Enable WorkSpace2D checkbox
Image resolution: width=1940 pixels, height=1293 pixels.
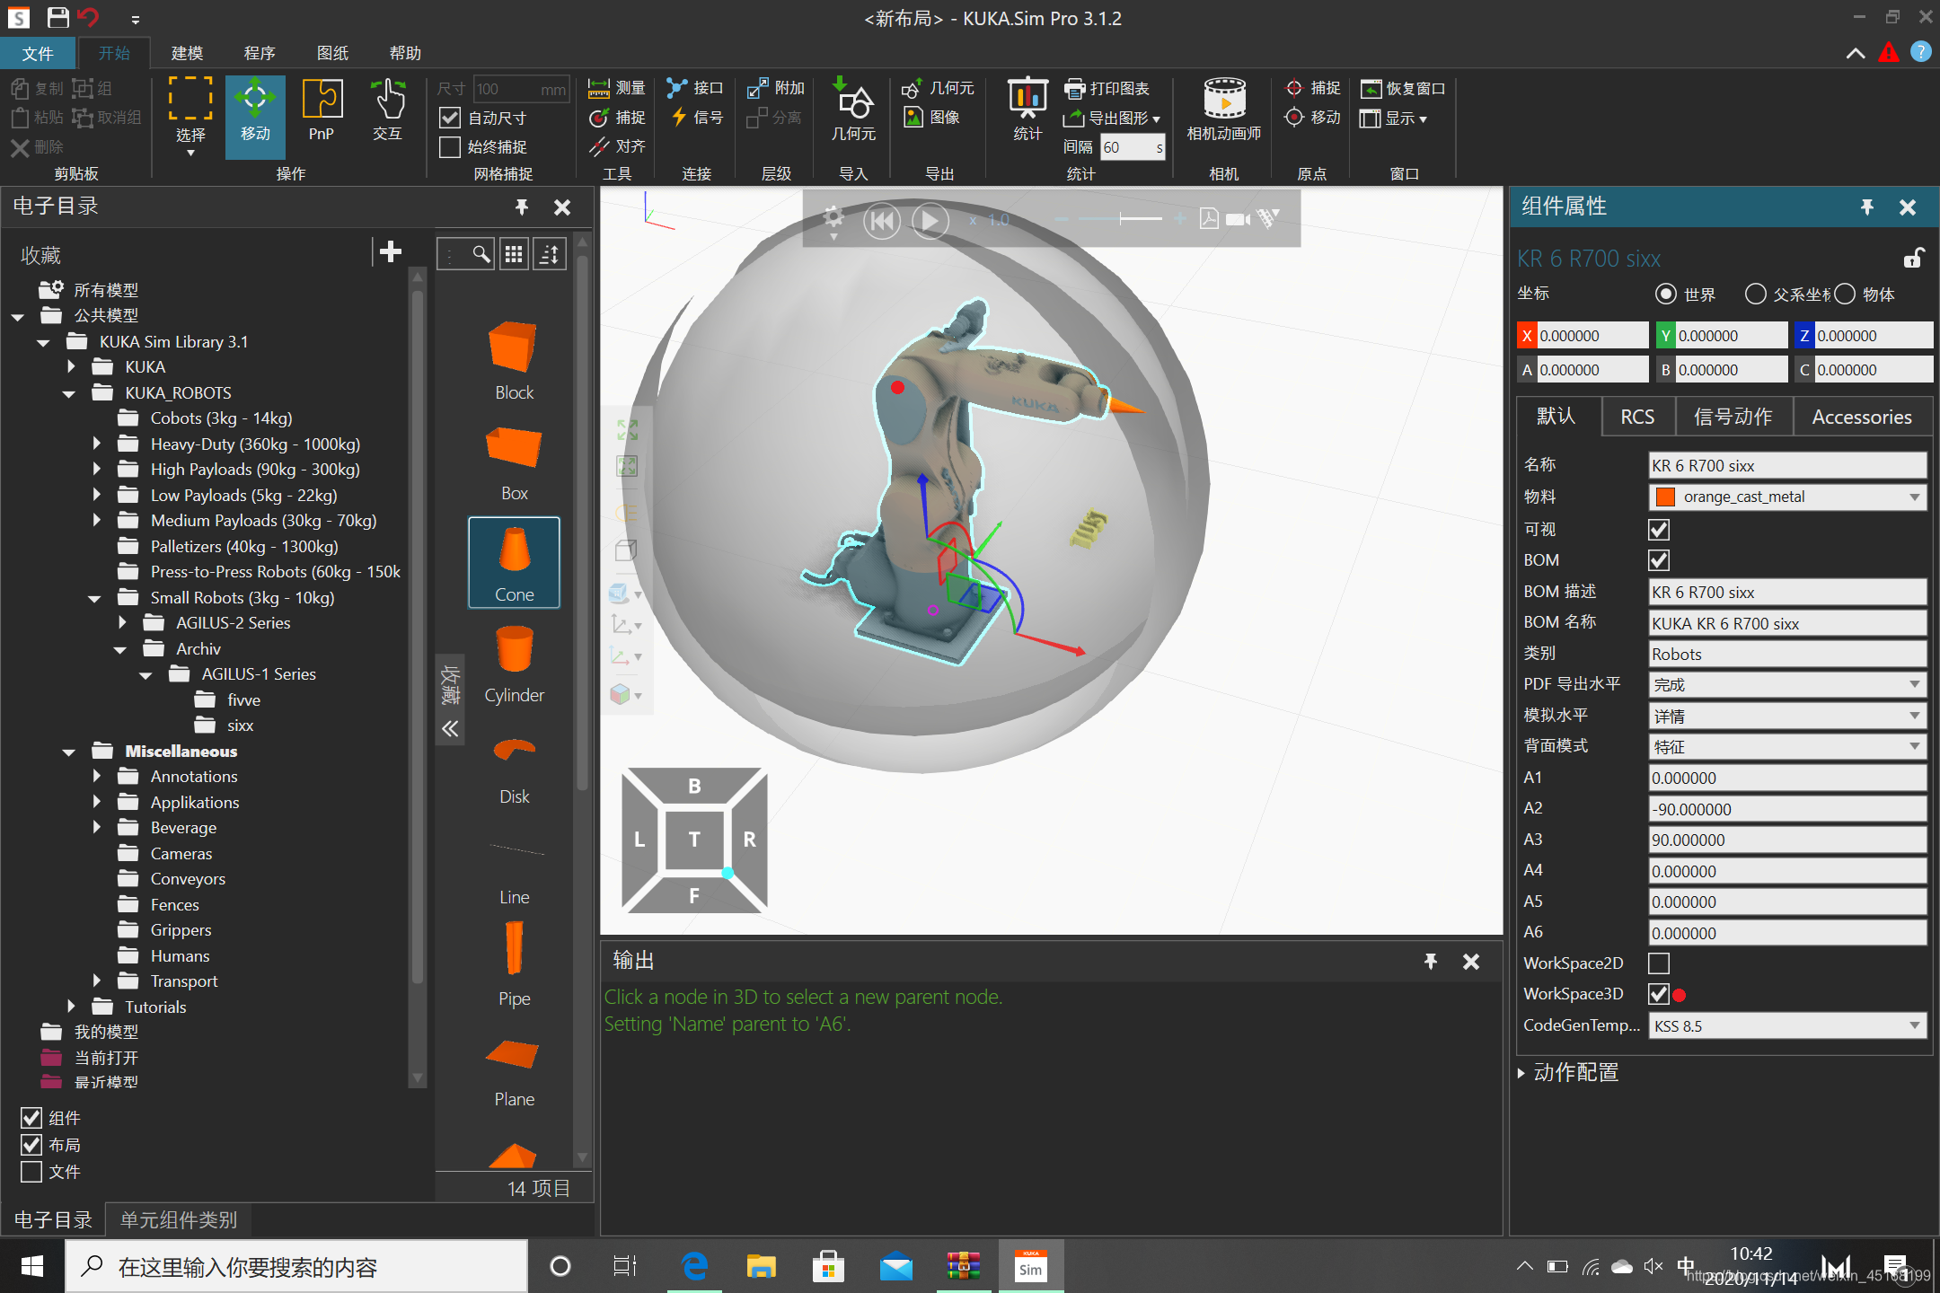[x=1659, y=963]
